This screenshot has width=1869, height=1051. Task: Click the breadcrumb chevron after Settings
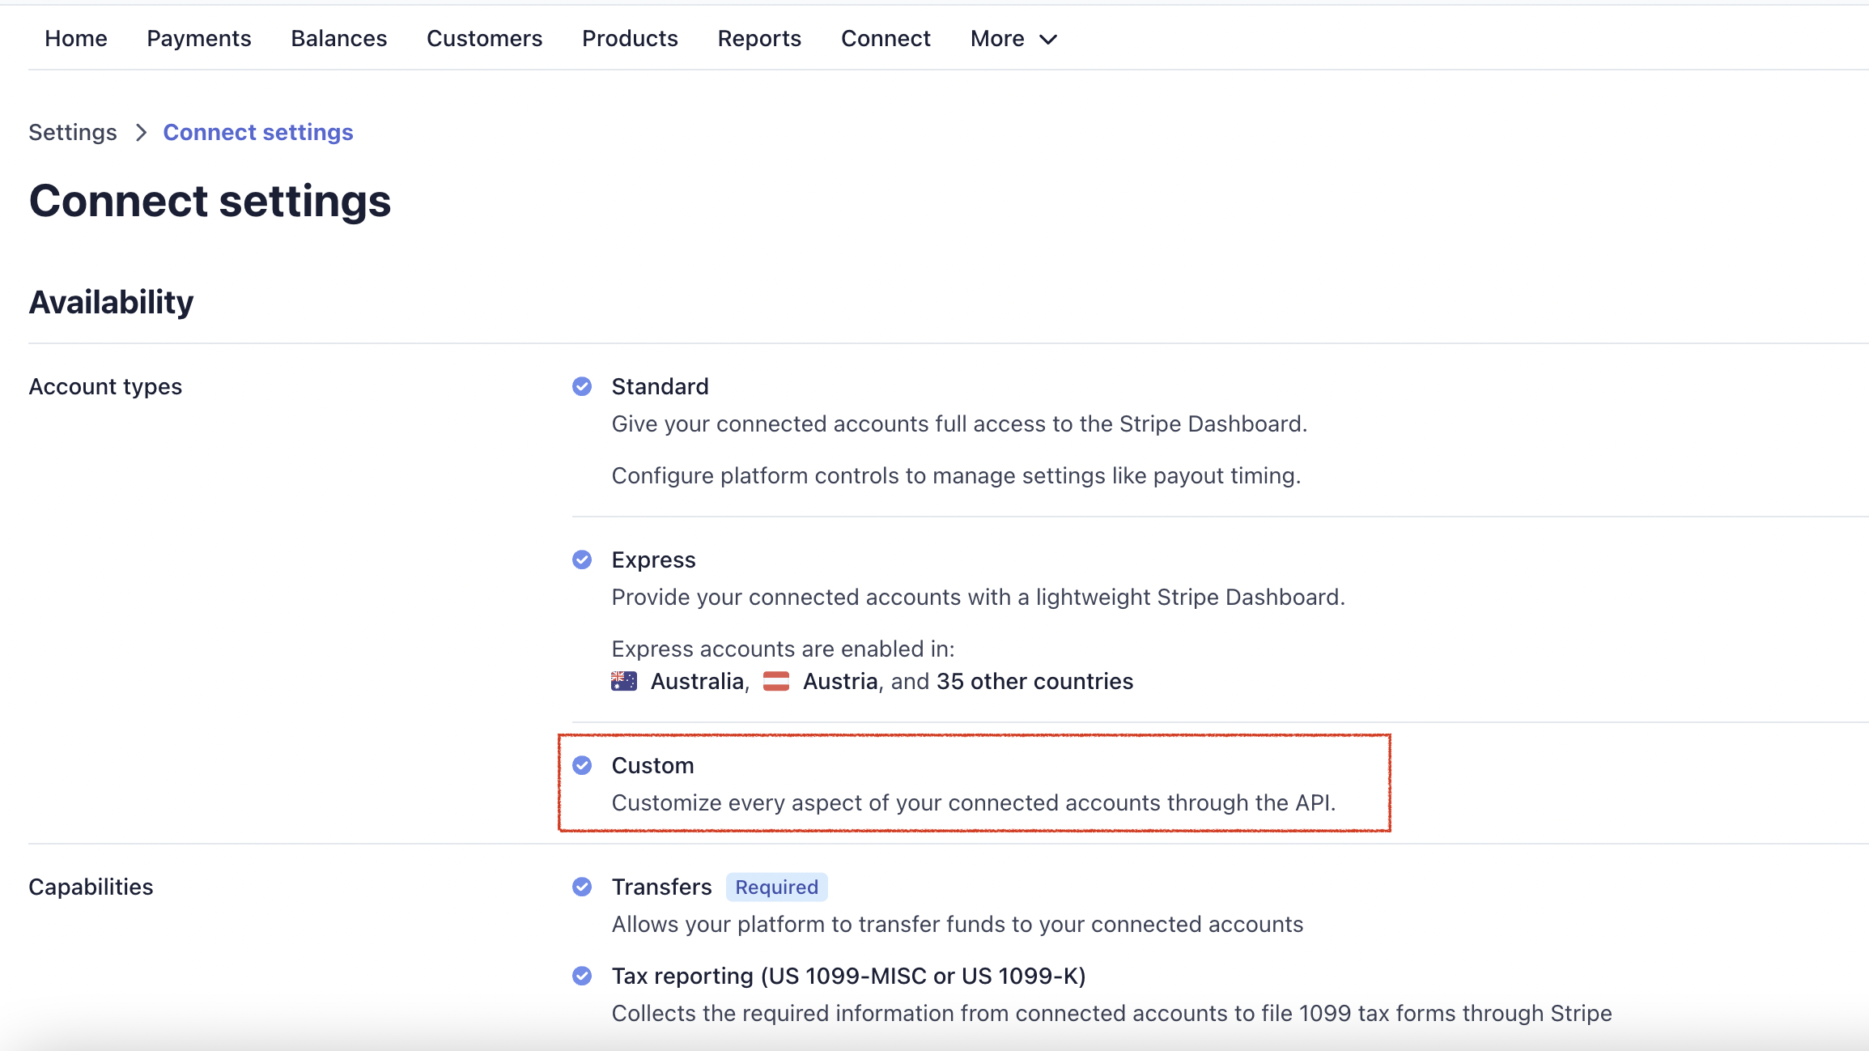(141, 133)
